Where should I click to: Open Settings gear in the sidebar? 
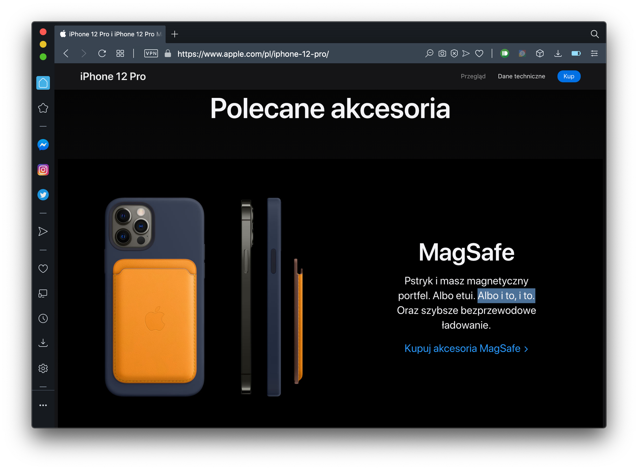[x=43, y=368]
